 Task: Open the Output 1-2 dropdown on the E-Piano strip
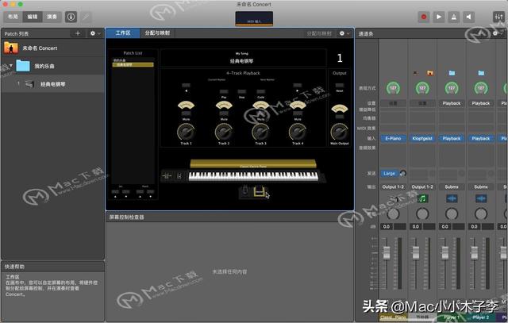click(393, 187)
